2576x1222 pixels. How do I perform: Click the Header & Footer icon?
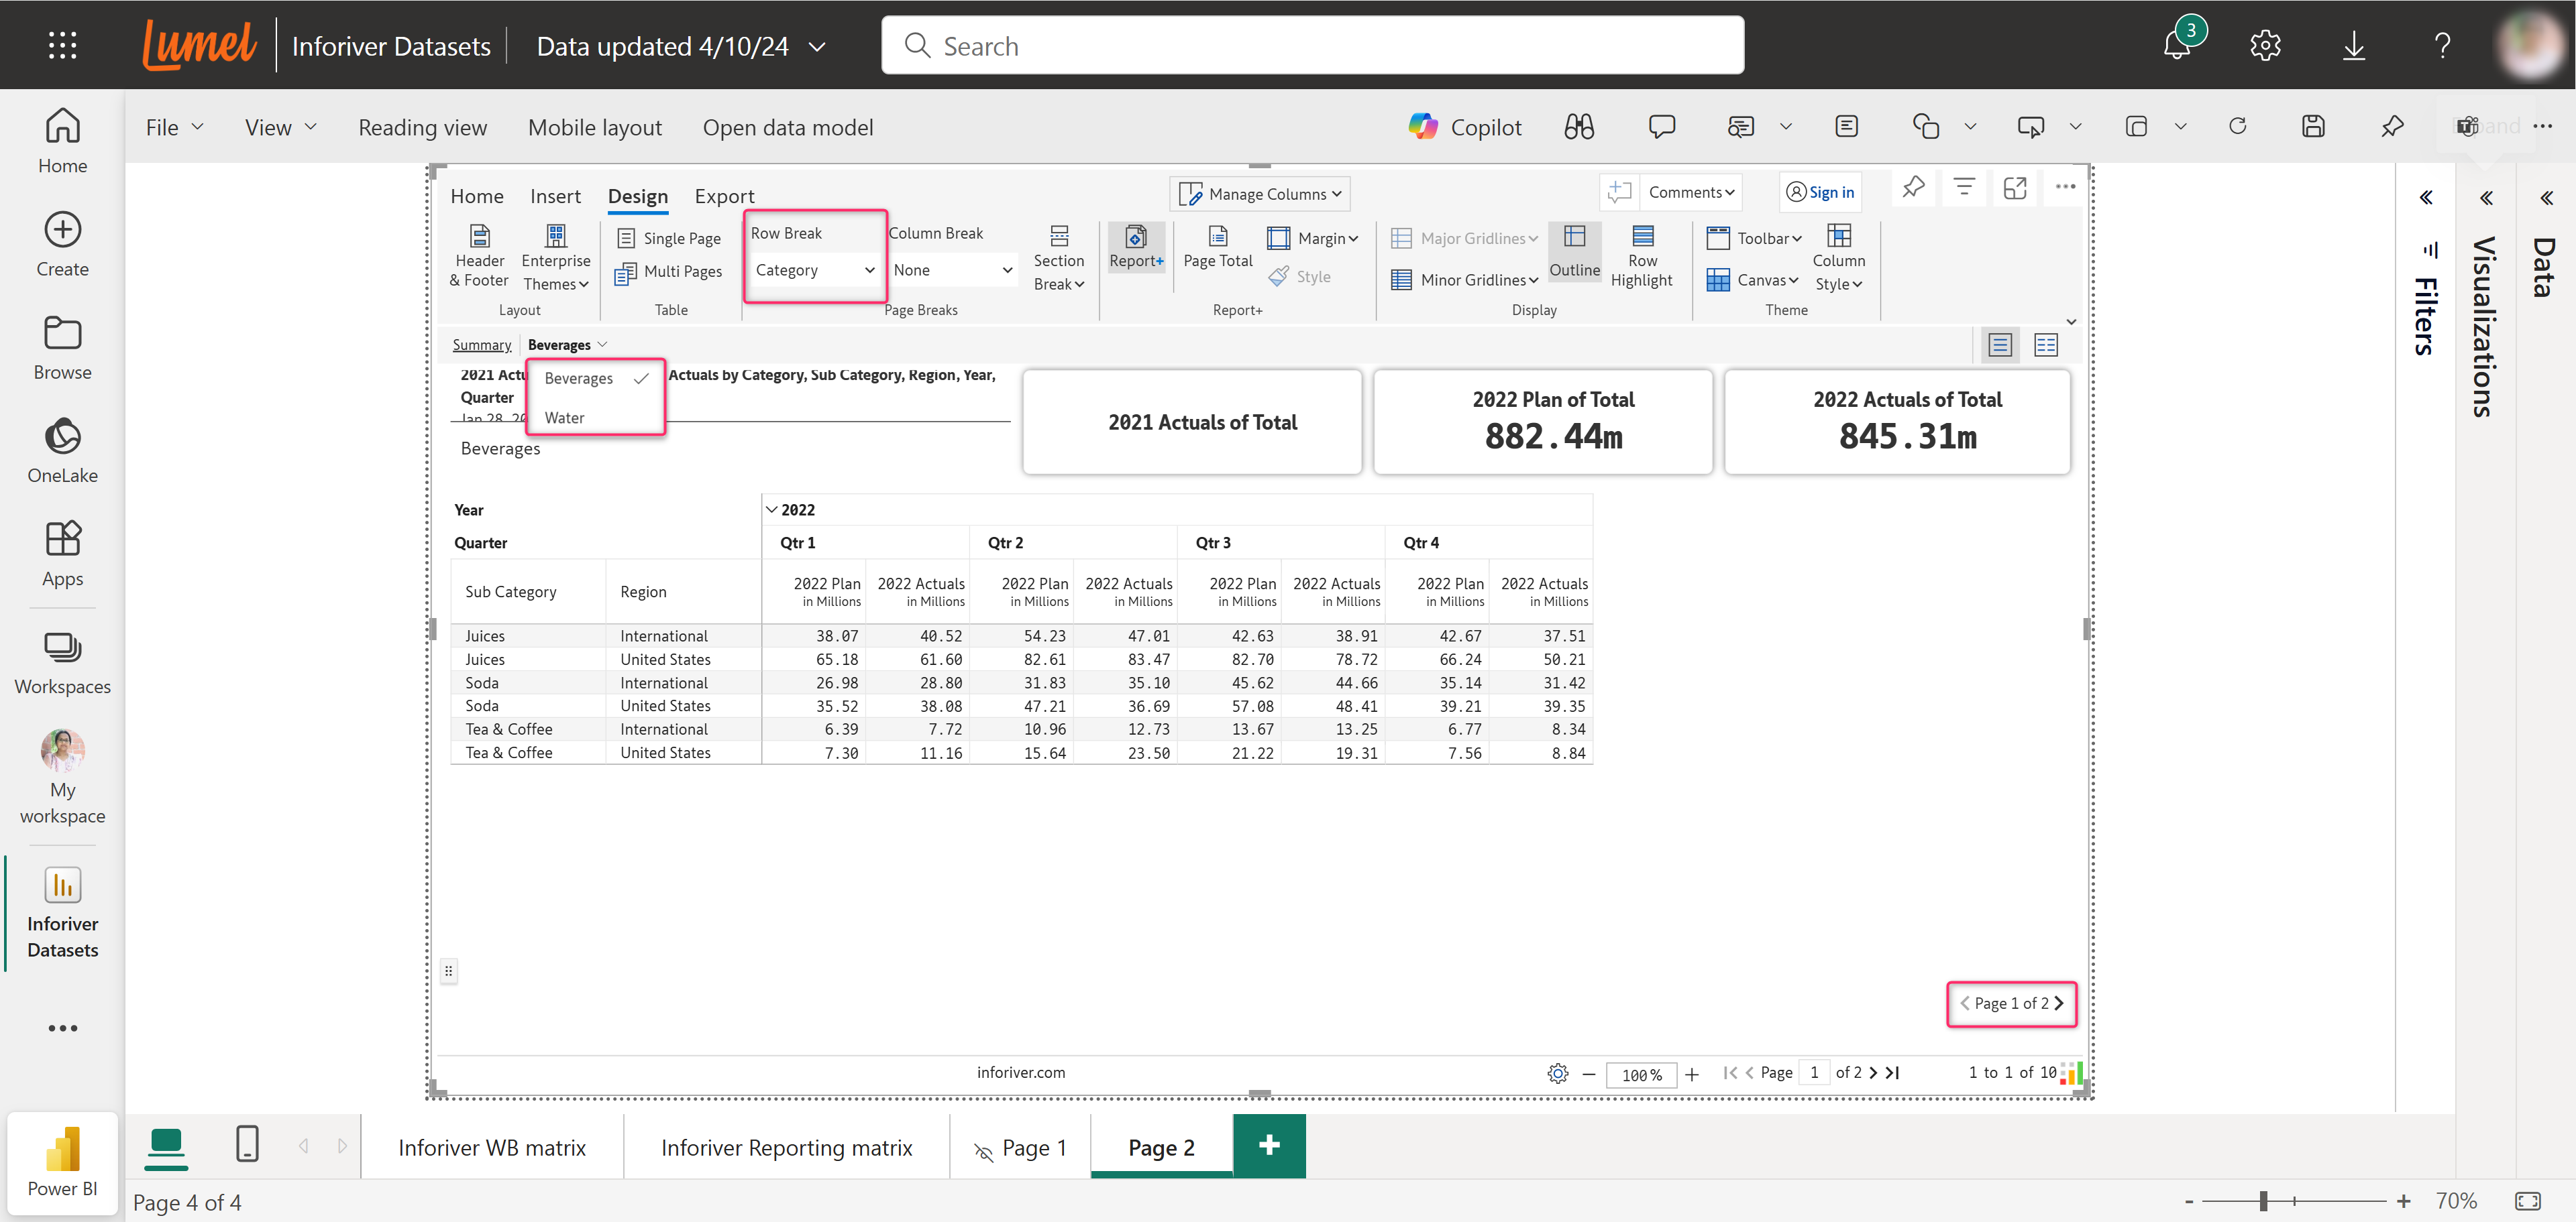click(x=479, y=237)
